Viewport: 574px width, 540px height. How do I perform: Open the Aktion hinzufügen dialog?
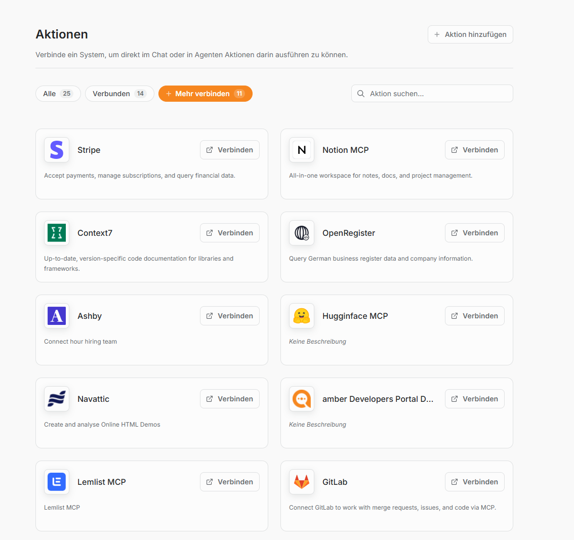pyautogui.click(x=470, y=34)
